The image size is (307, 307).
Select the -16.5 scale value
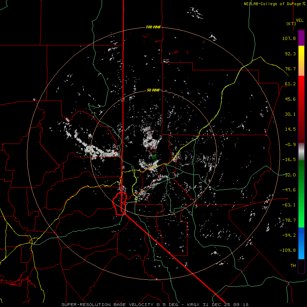(x=289, y=160)
